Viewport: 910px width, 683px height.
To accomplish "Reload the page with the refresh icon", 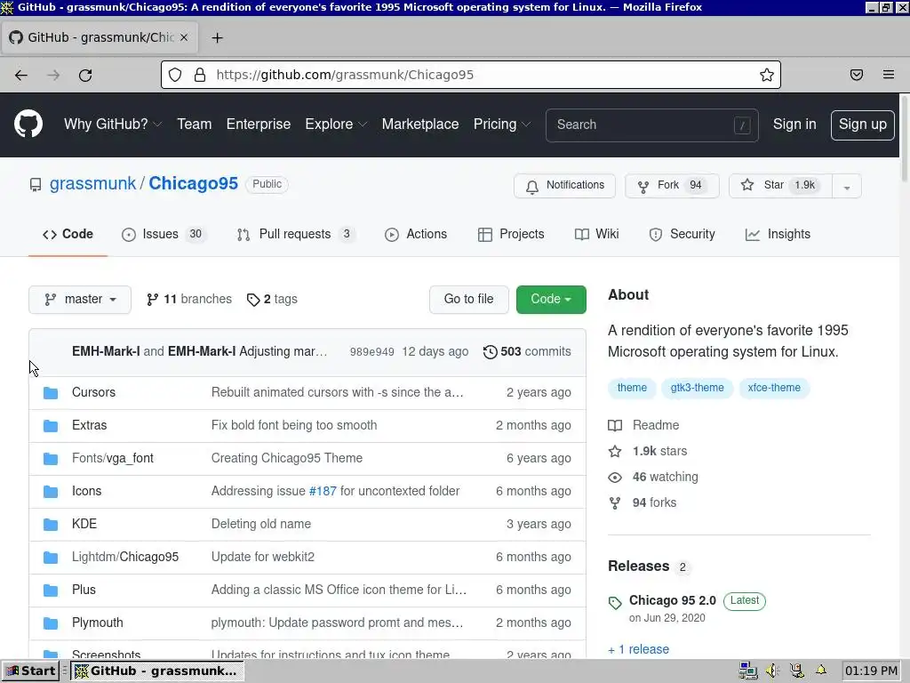I will click(x=85, y=75).
